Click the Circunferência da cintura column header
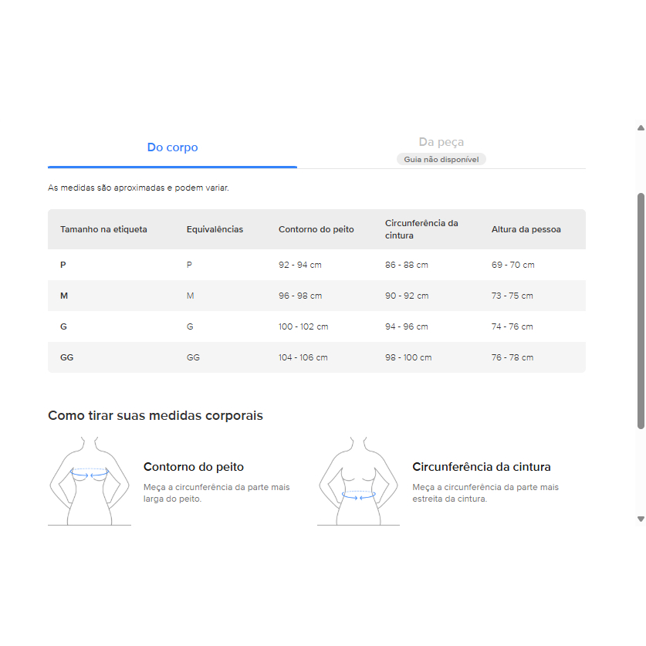The width and height of the screenshot is (646, 646). point(421,229)
